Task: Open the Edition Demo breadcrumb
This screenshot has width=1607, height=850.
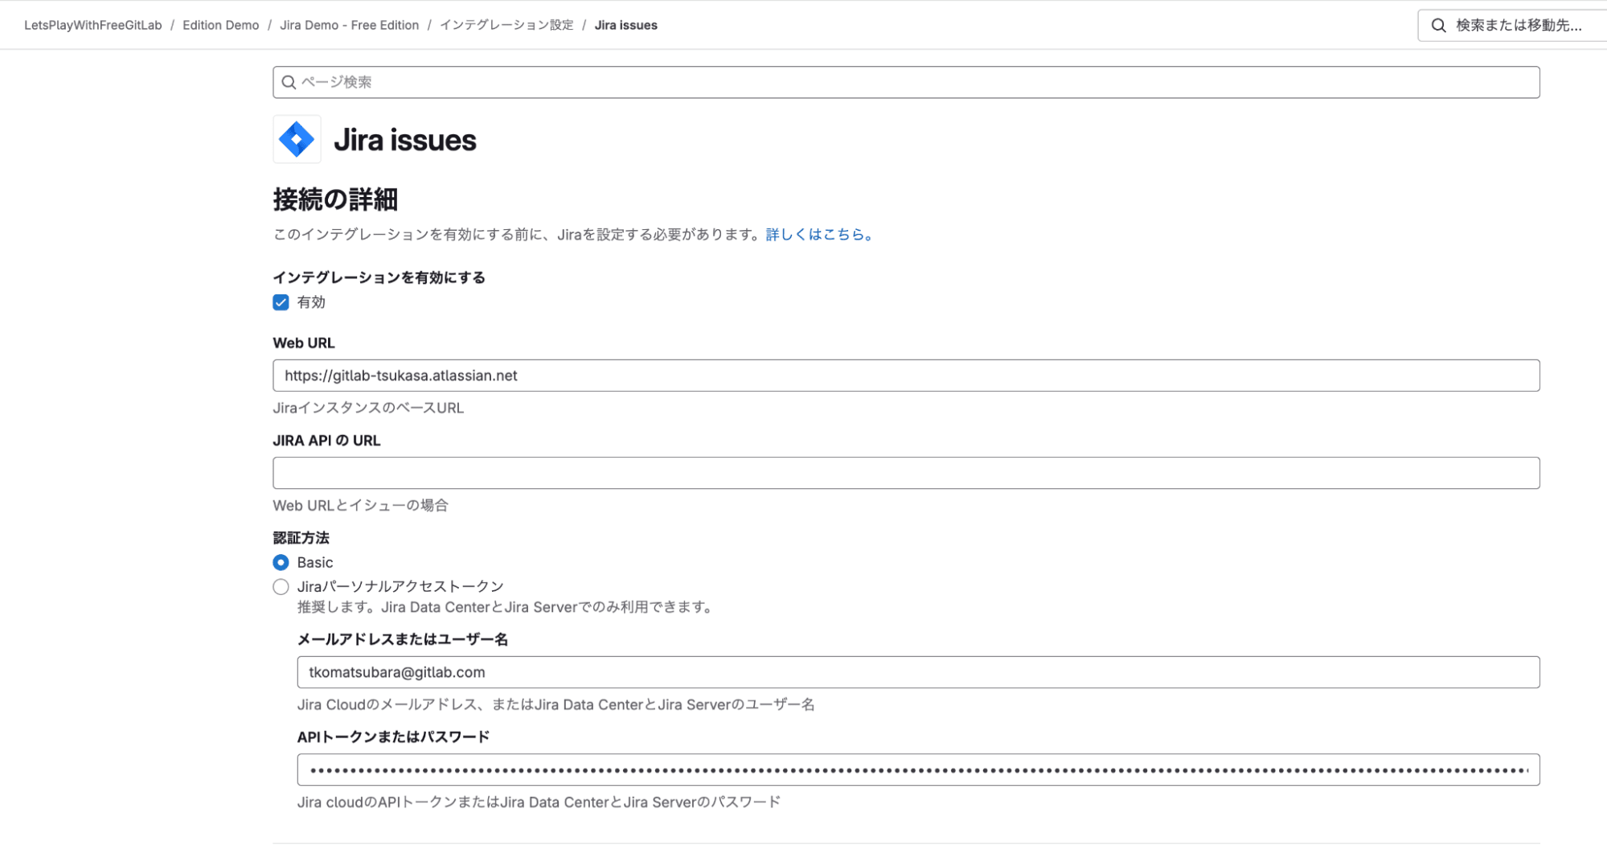Action: 220,25
